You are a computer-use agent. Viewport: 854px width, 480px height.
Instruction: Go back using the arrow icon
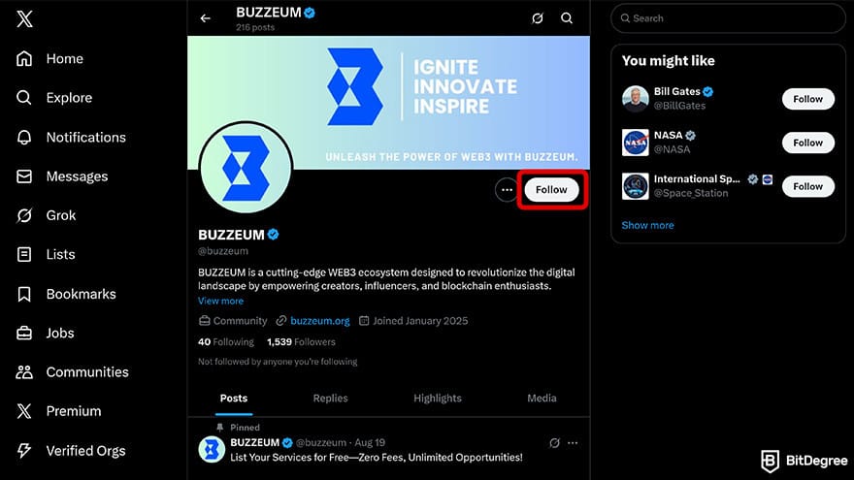point(205,18)
